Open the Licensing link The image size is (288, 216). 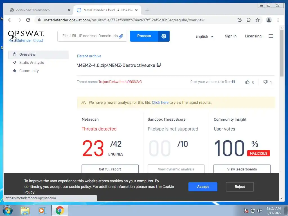[253, 36]
